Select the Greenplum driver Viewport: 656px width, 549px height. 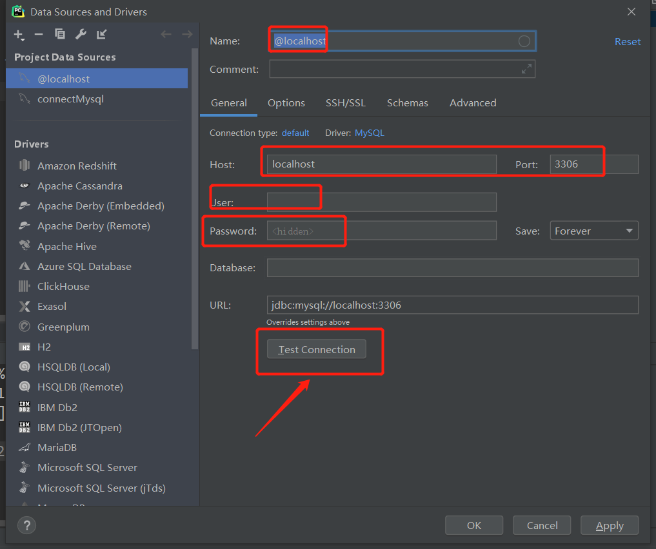click(97, 327)
